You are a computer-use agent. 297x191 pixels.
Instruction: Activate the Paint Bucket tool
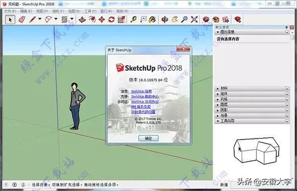pyautogui.click(x=152, y=19)
